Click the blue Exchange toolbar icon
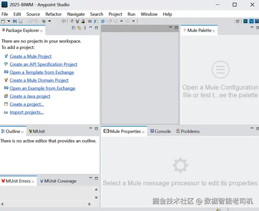The width and height of the screenshot is (259, 211). point(15,21)
